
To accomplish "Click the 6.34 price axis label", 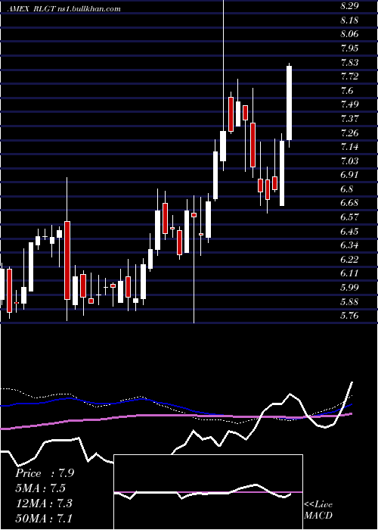I will (x=349, y=245).
